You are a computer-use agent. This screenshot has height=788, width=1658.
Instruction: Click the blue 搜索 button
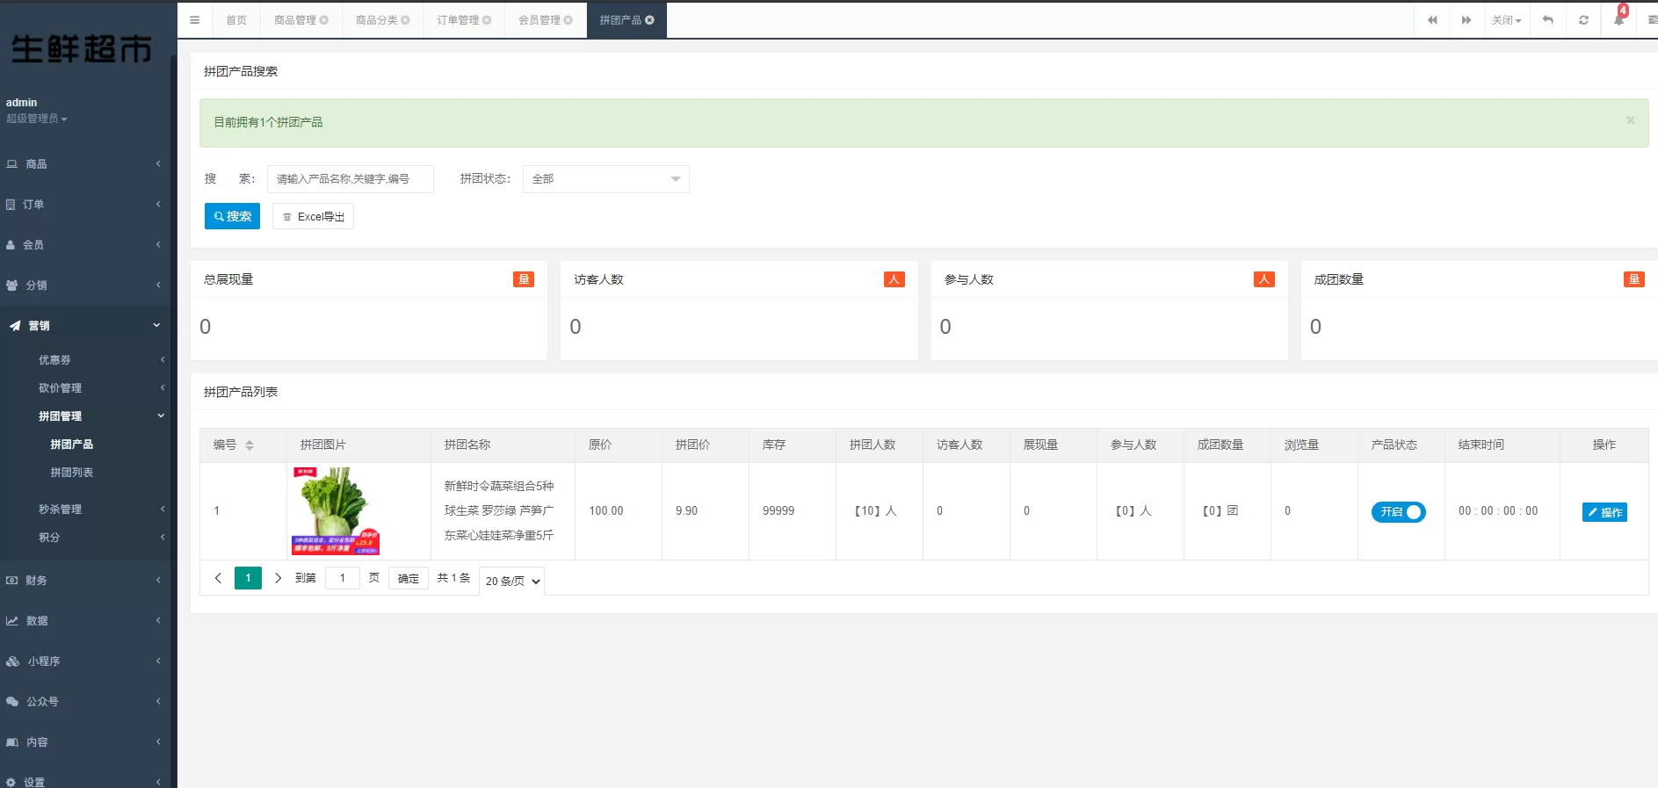pos(232,216)
